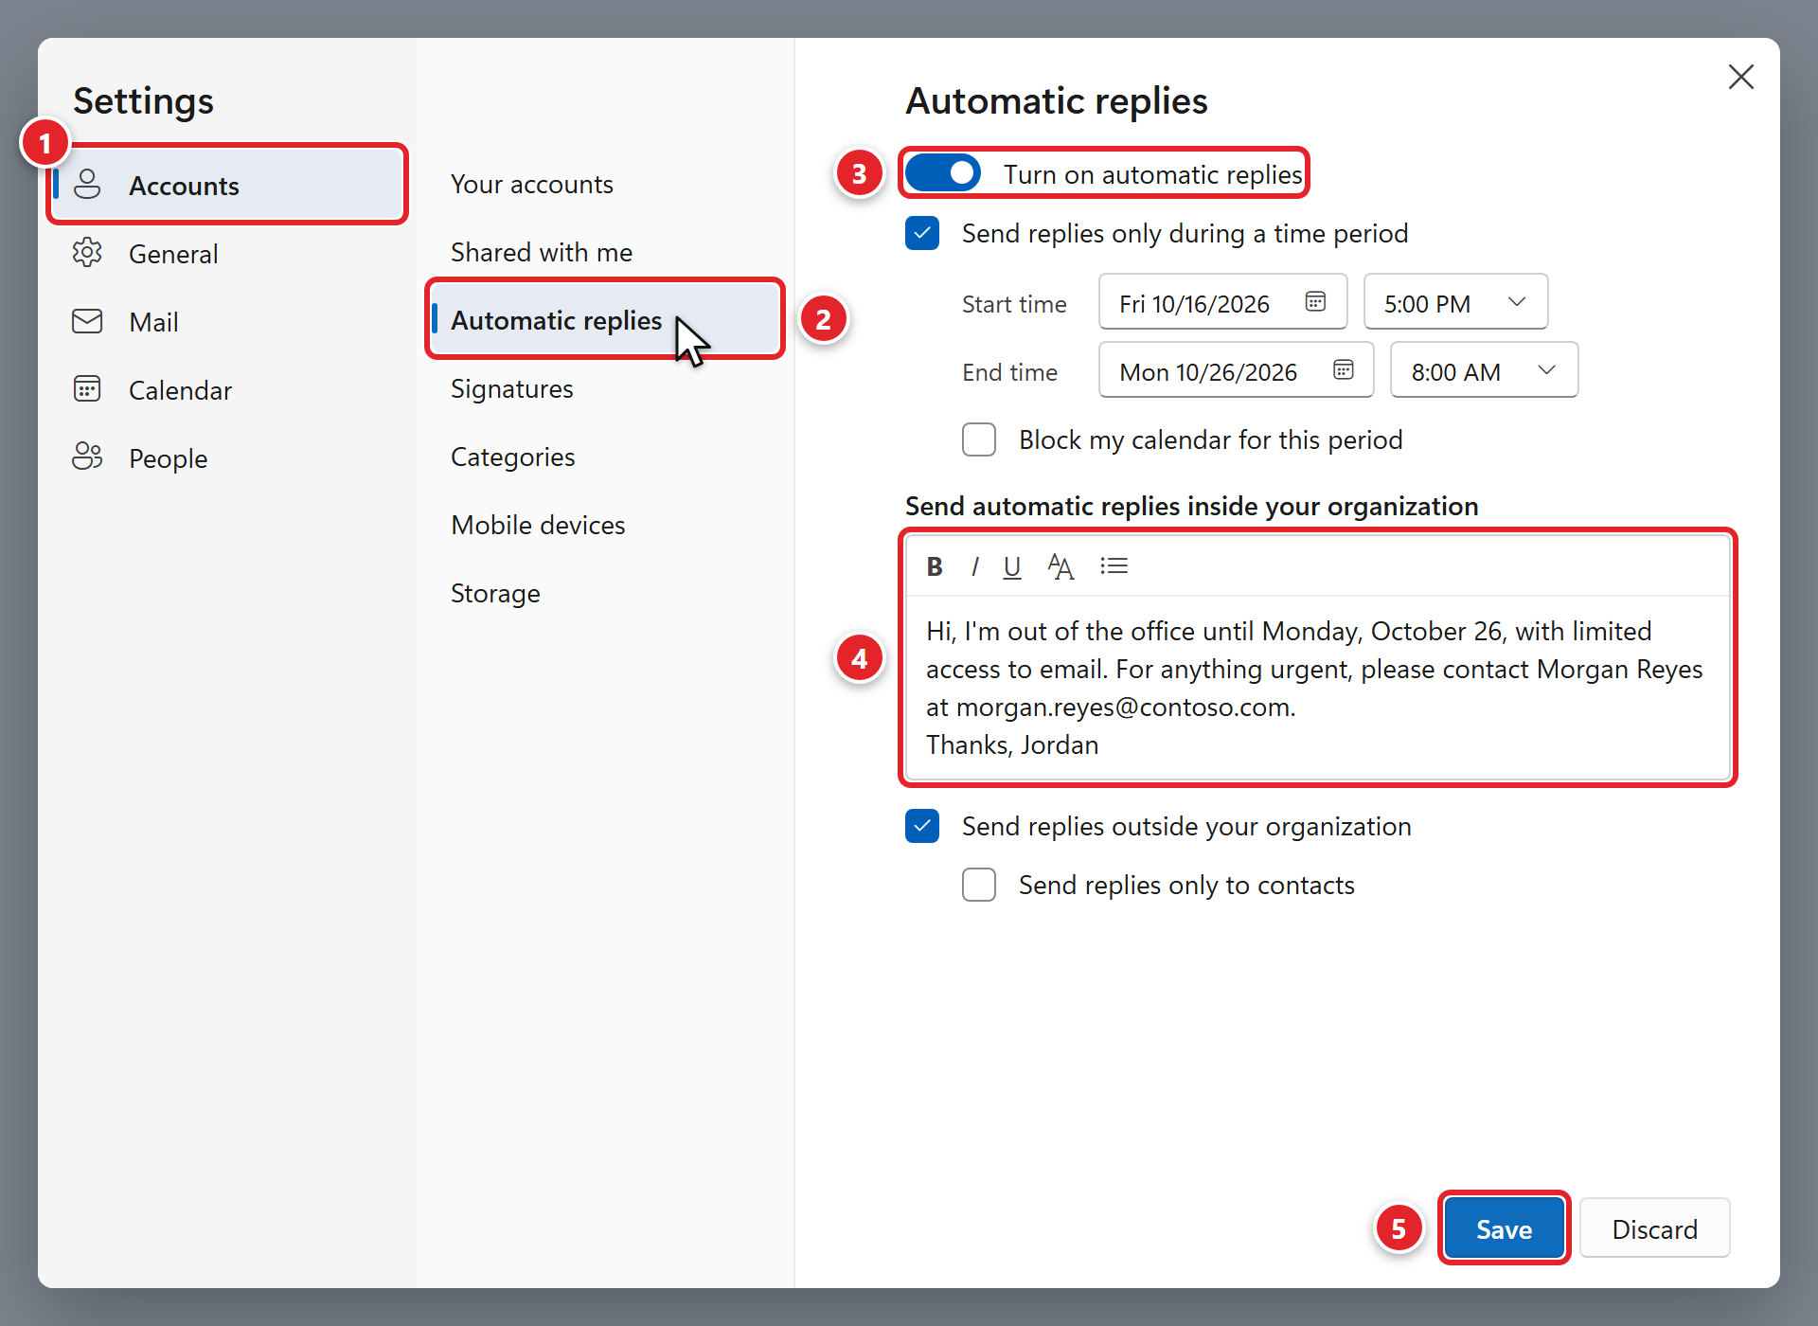
Task: Save the automatic reply settings
Action: [x=1504, y=1228]
